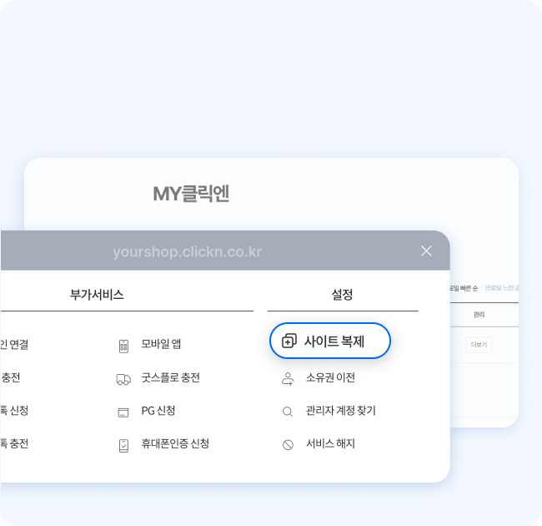Click the ownership transfer person icon

click(x=288, y=378)
